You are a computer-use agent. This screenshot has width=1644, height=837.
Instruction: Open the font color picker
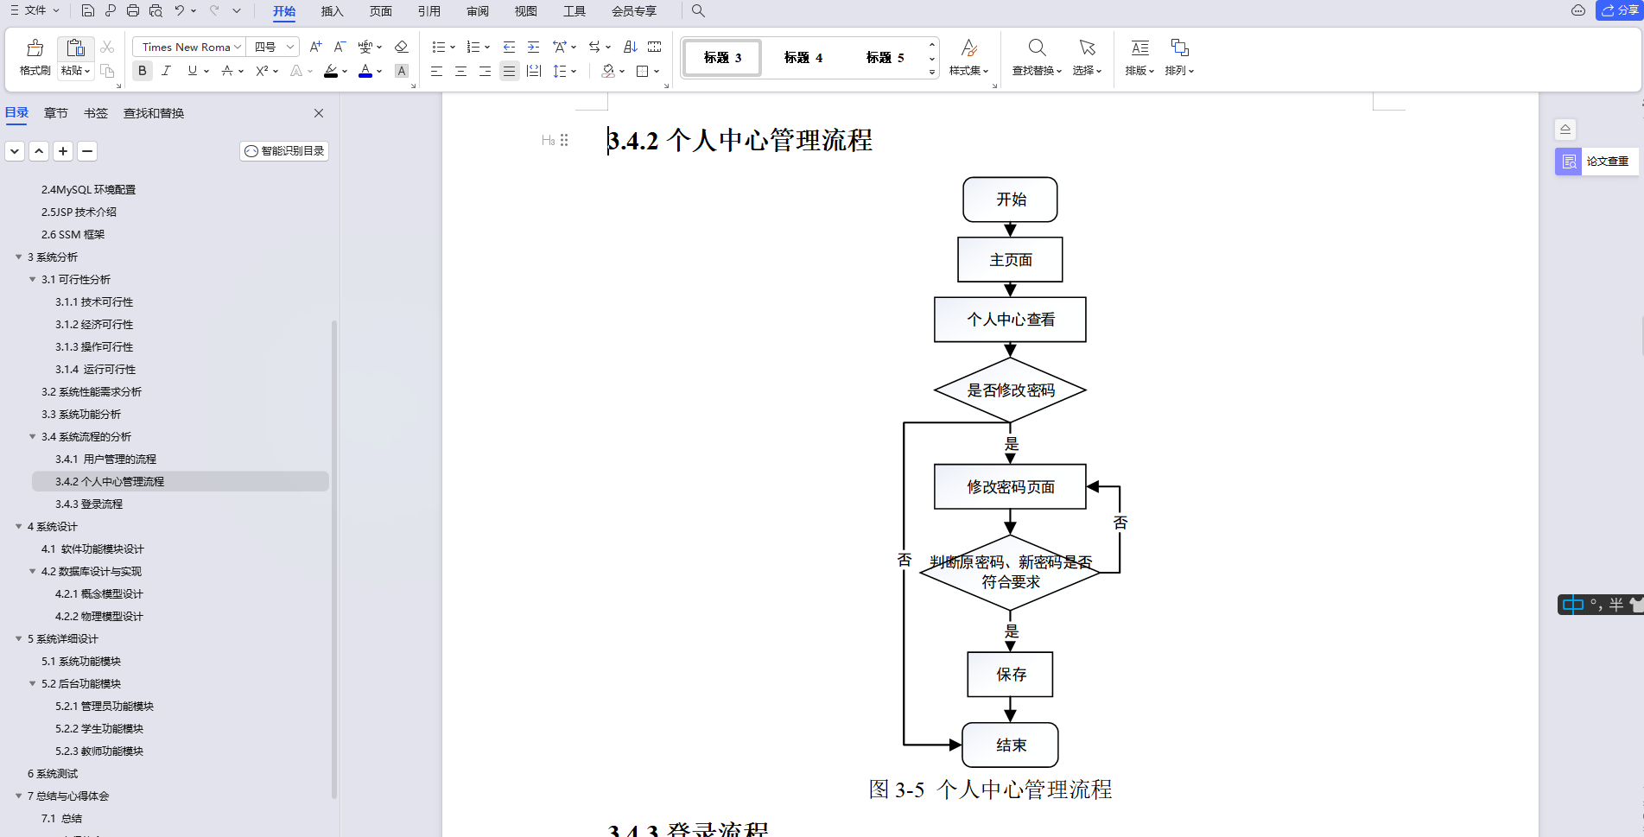(x=364, y=71)
